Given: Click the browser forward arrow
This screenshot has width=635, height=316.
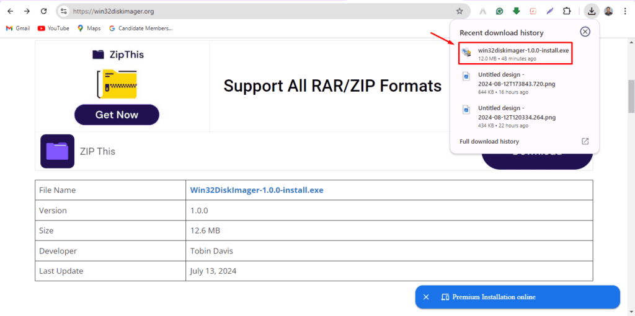Looking at the screenshot, I should pyautogui.click(x=27, y=11).
